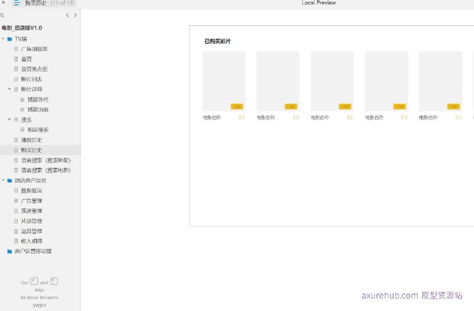Image resolution: width=474 pixels, height=311 pixels.
Task: Collapse the 影片详细 tree node arrow
Action: pos(9,89)
